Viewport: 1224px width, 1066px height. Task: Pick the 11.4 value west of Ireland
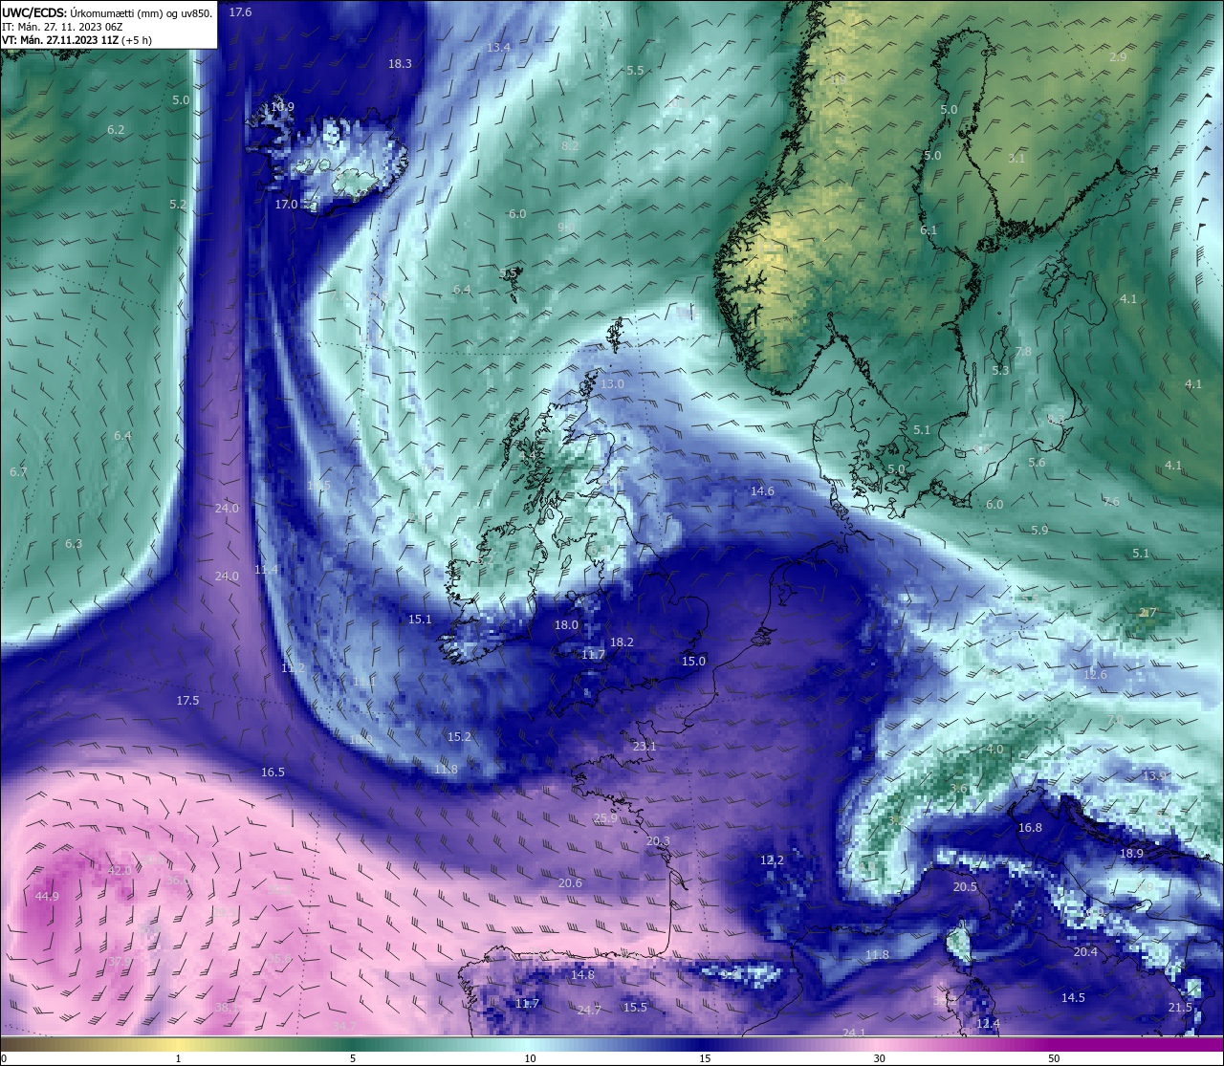(x=267, y=570)
